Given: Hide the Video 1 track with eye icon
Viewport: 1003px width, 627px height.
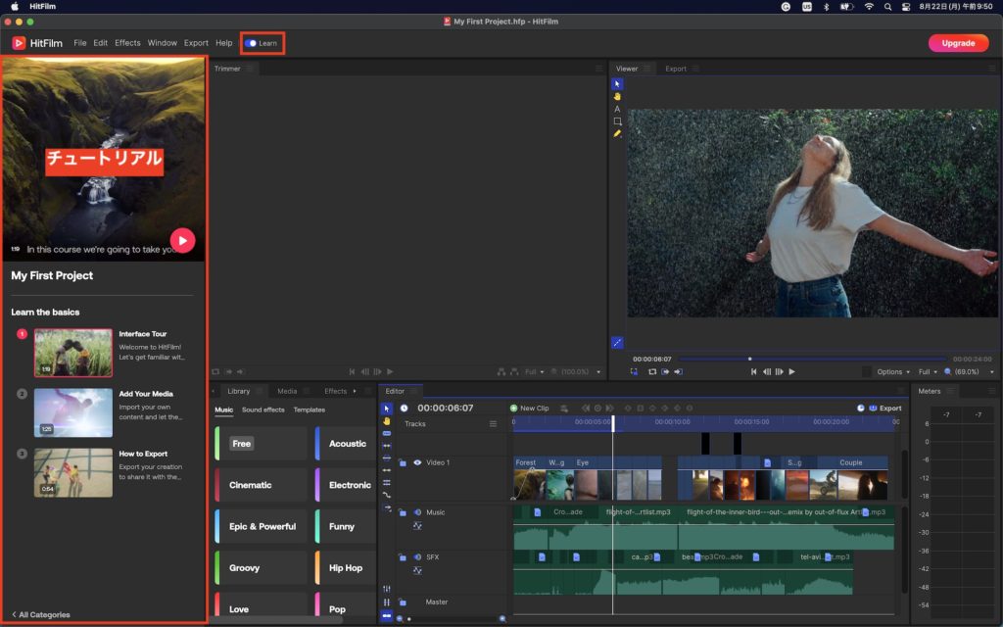Looking at the screenshot, I should tap(417, 462).
